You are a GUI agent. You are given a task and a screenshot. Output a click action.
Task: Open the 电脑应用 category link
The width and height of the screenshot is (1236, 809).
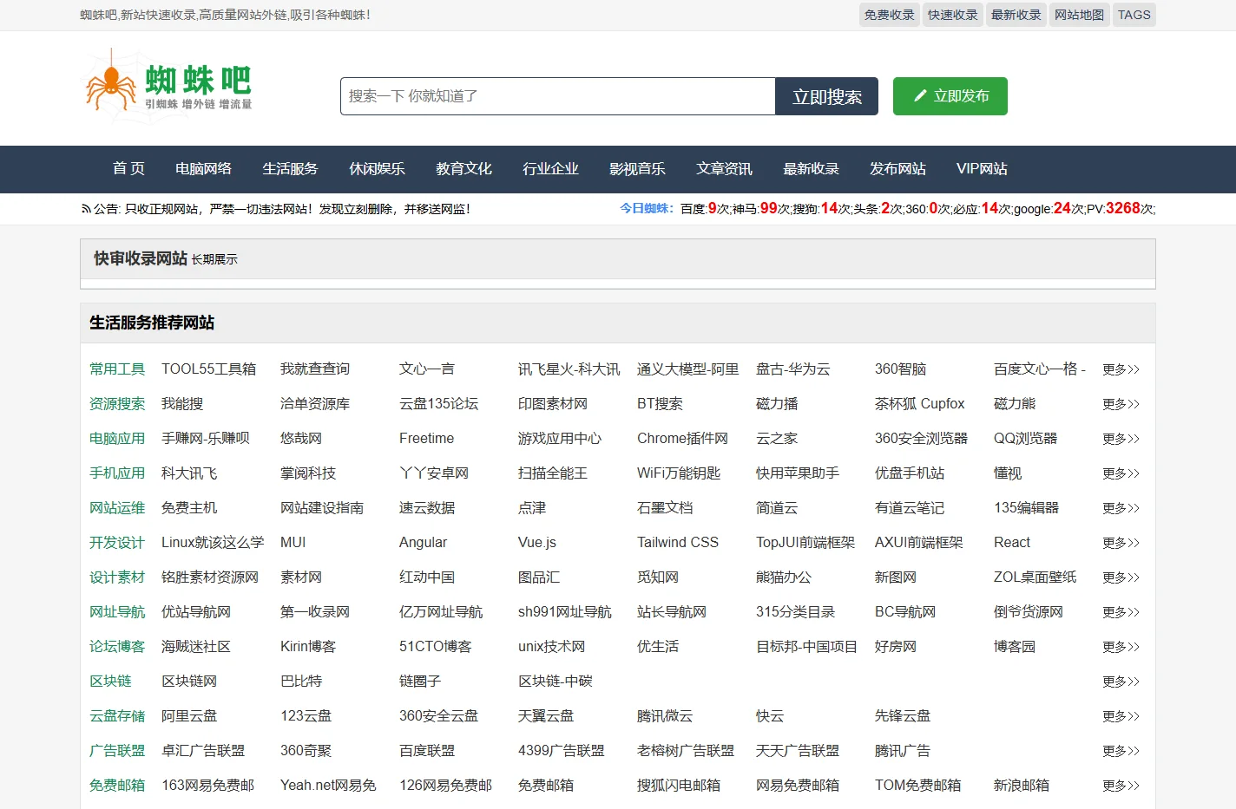pos(117,439)
